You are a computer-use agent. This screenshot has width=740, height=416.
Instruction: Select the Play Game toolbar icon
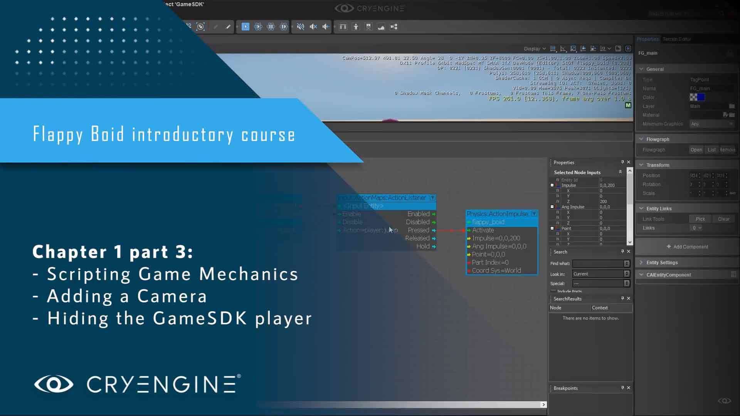click(246, 27)
